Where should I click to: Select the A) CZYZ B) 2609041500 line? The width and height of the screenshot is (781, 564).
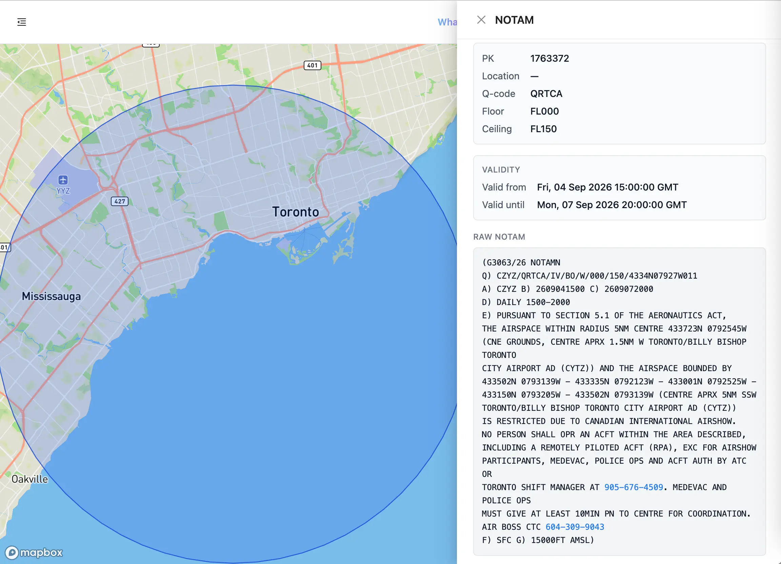pyautogui.click(x=567, y=289)
